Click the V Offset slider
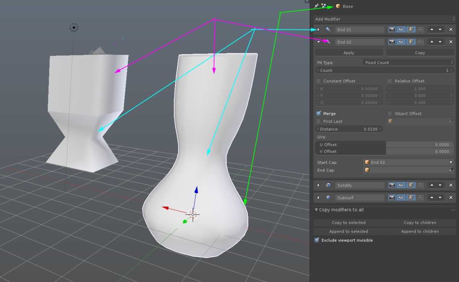 (384, 151)
